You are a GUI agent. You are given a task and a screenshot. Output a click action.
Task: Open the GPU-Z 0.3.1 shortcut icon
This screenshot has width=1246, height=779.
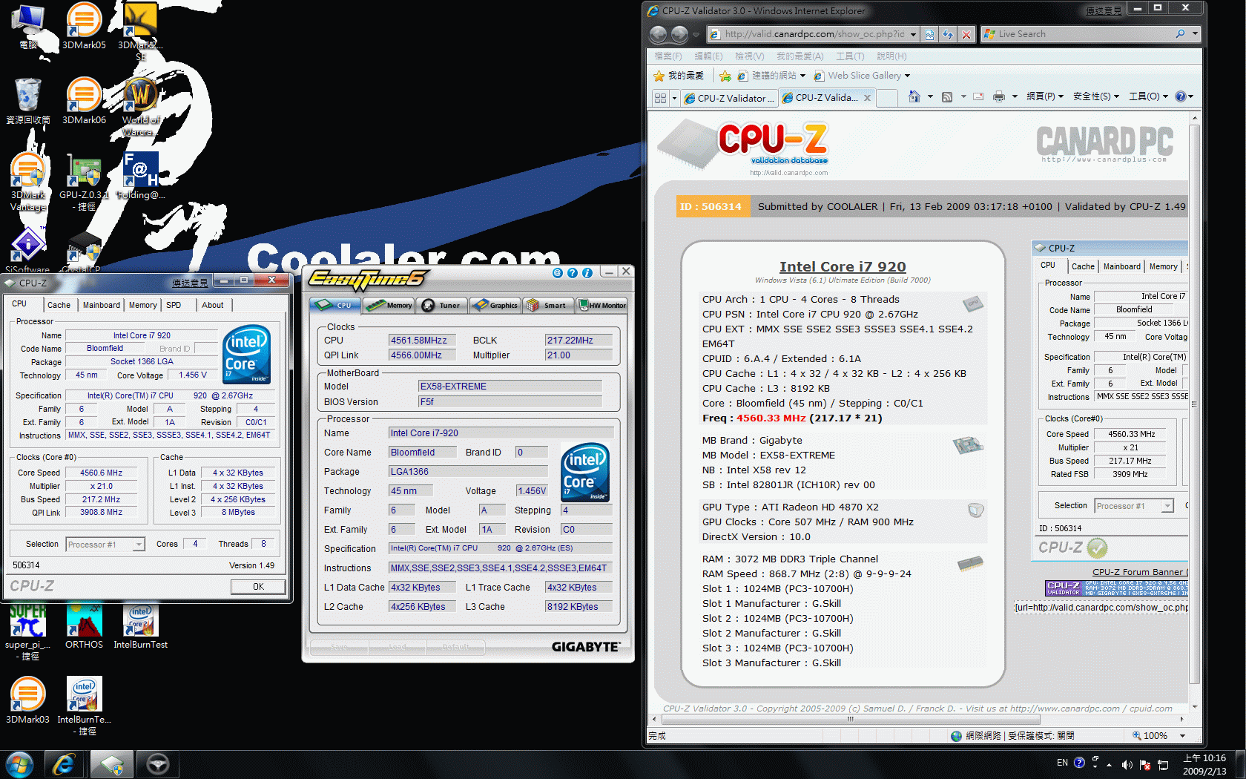[x=84, y=182]
